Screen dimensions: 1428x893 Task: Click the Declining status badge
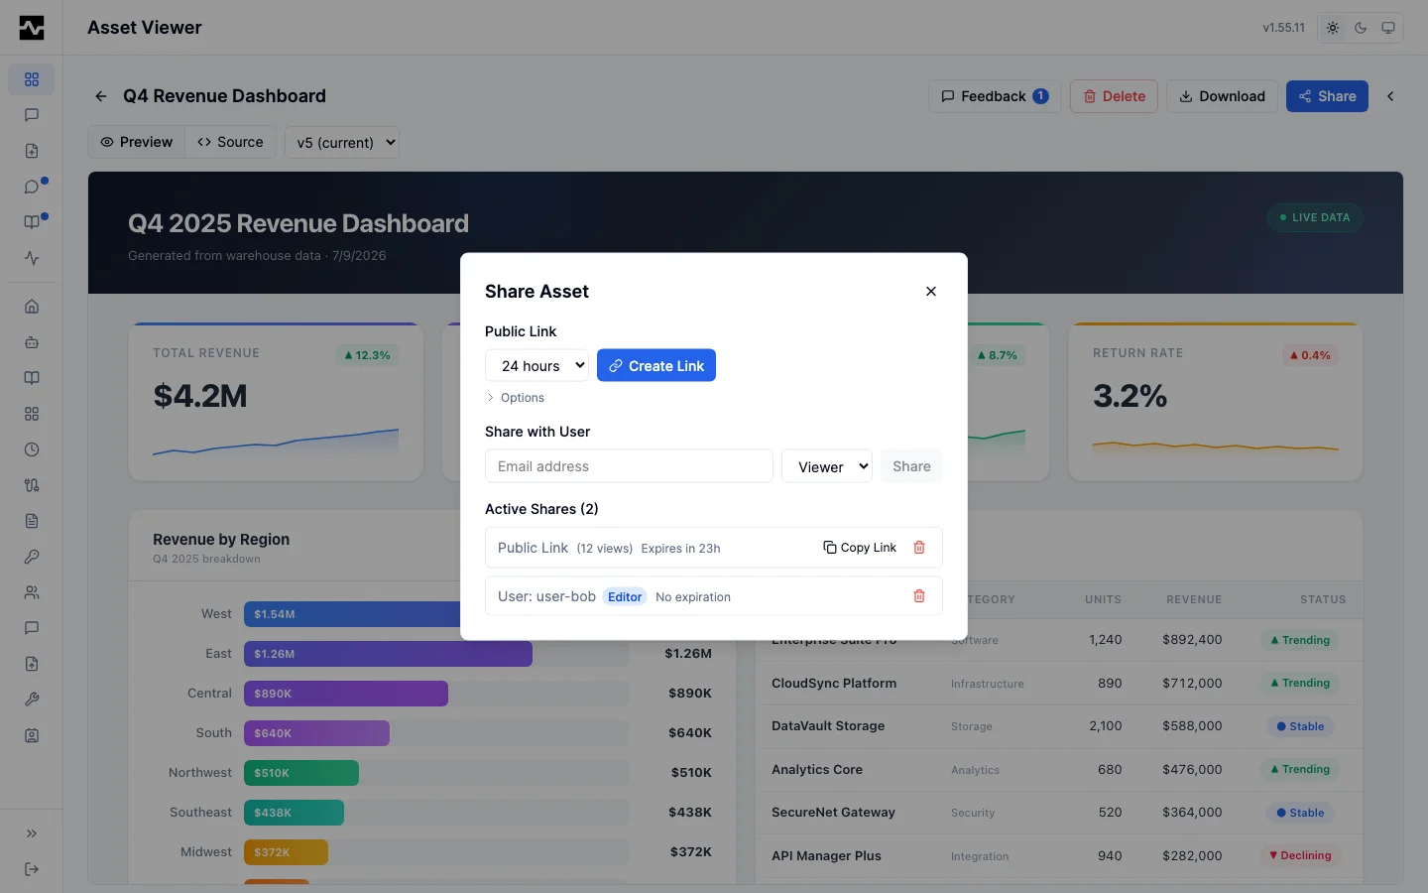pyautogui.click(x=1300, y=855)
